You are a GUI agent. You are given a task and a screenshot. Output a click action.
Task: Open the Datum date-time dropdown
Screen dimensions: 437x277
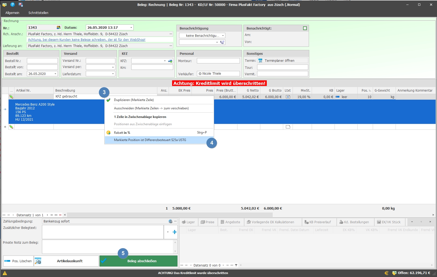coord(131,27)
